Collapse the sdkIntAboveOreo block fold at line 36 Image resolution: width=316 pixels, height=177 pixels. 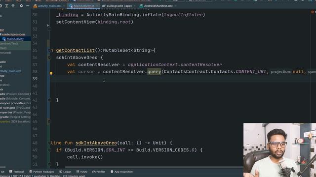49,58
